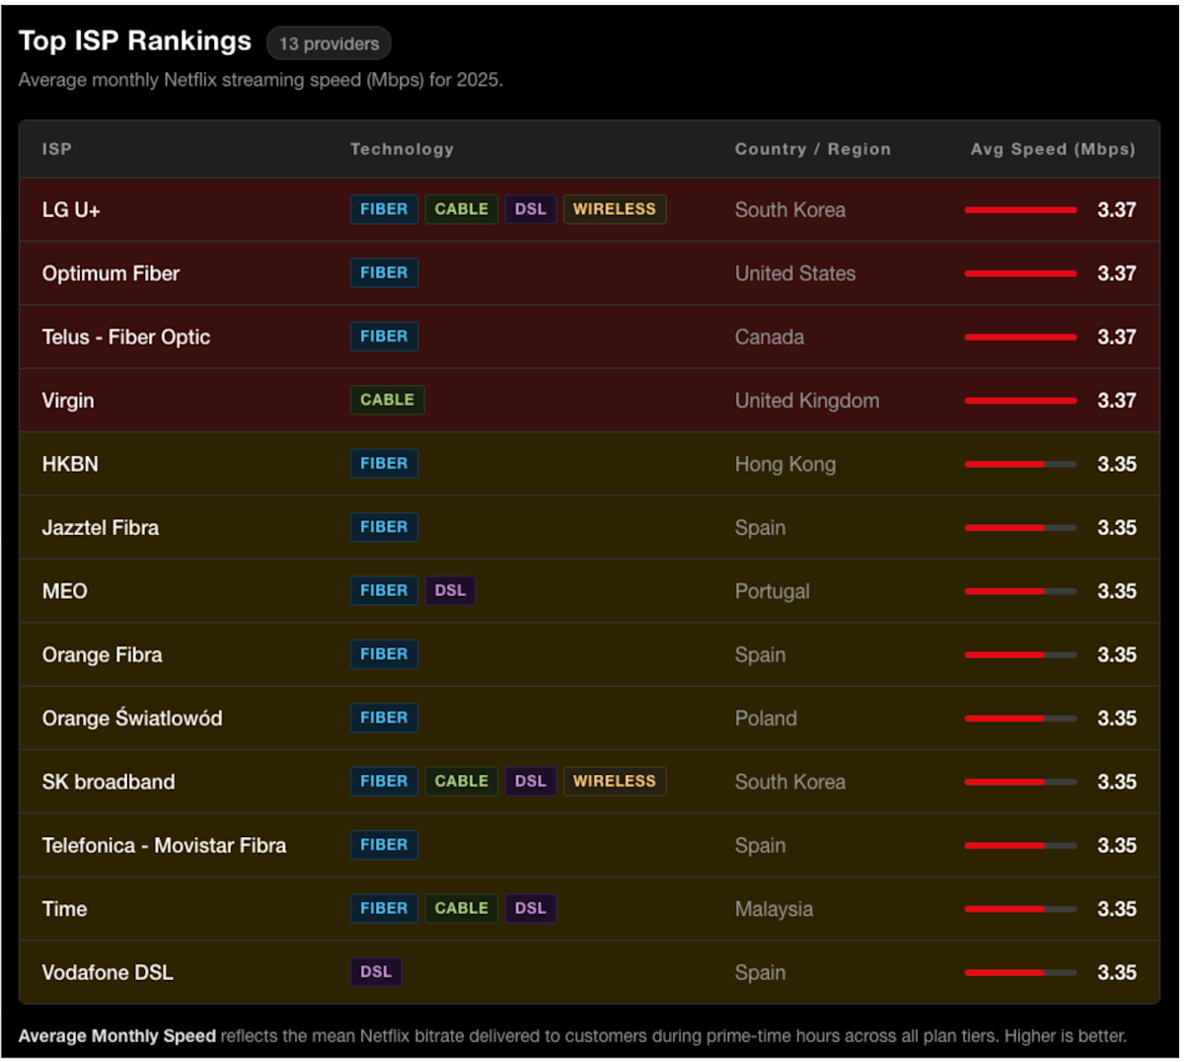1184x1062 pixels.
Task: Click the CABLE tag in Time row
Action: tap(462, 908)
